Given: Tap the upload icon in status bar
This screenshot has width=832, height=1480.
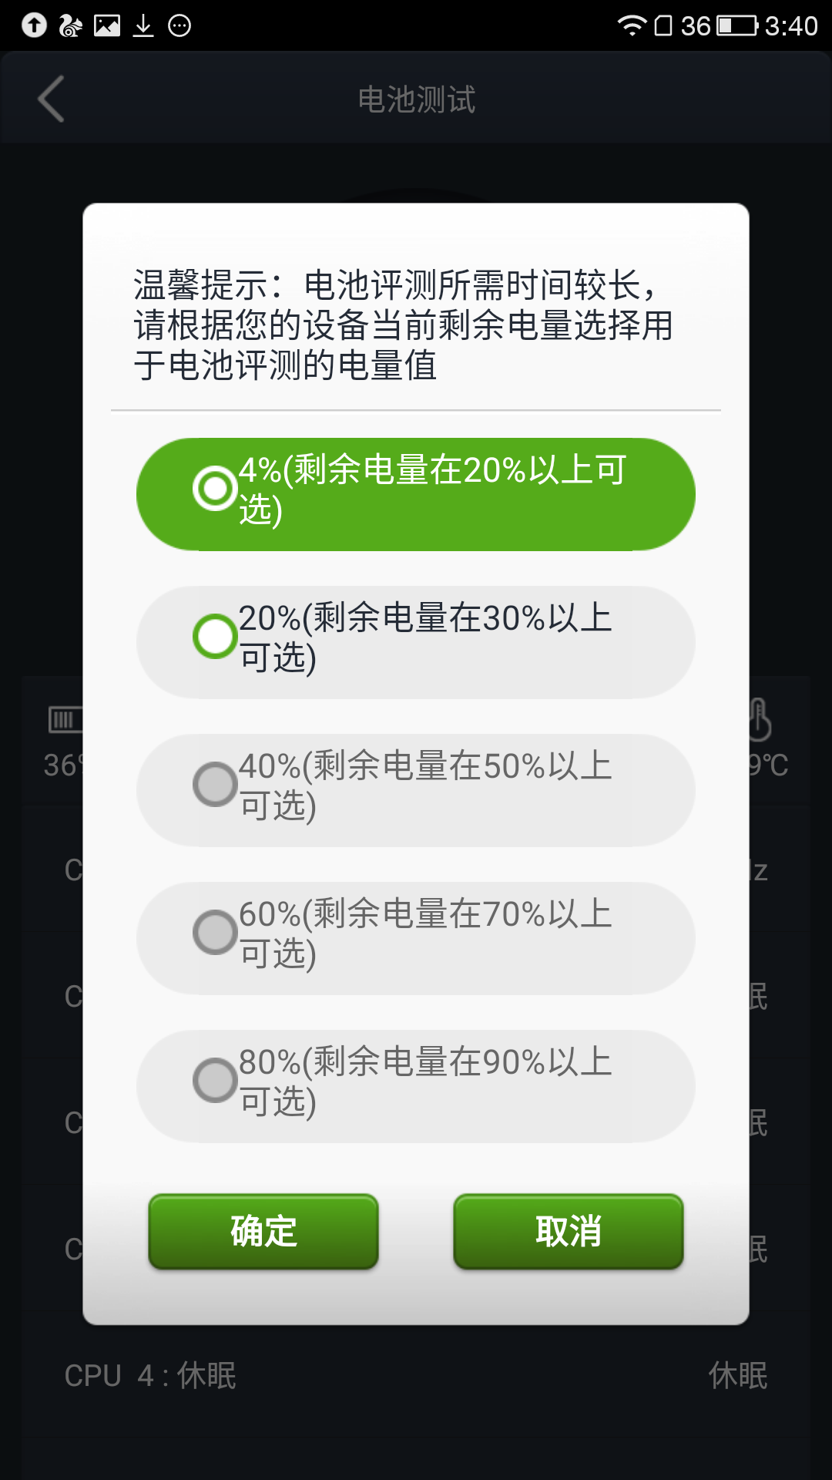Looking at the screenshot, I should click(34, 25).
